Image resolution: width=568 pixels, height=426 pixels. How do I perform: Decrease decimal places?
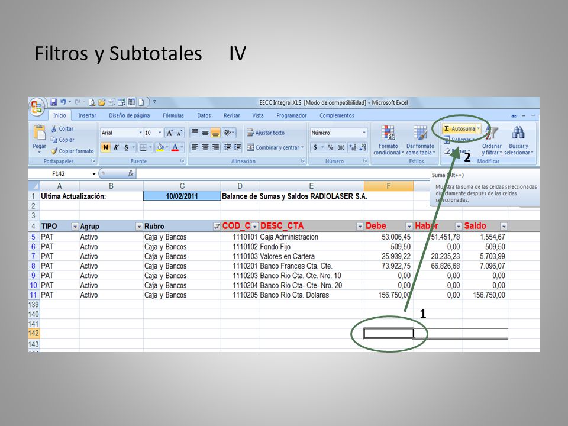click(363, 147)
